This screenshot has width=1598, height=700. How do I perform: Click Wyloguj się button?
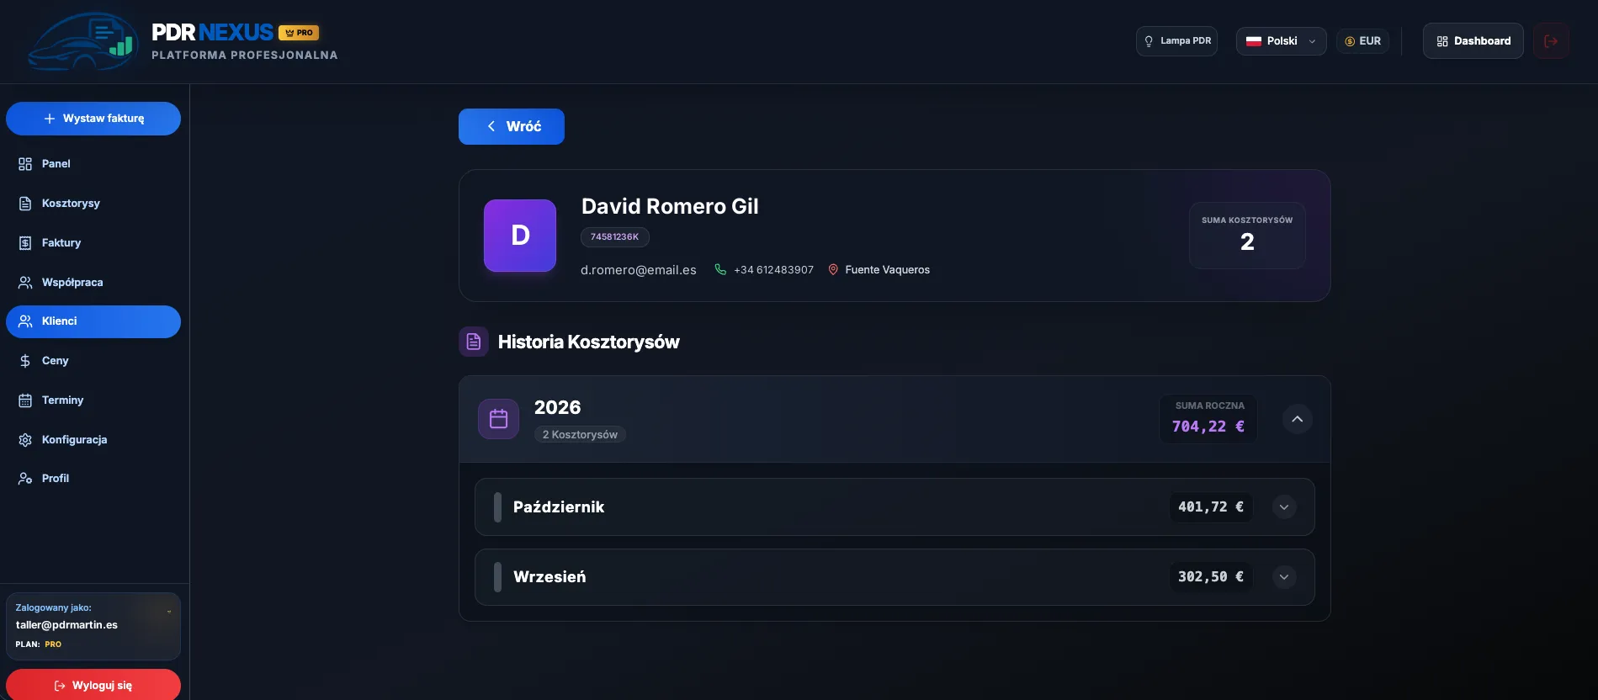point(93,685)
